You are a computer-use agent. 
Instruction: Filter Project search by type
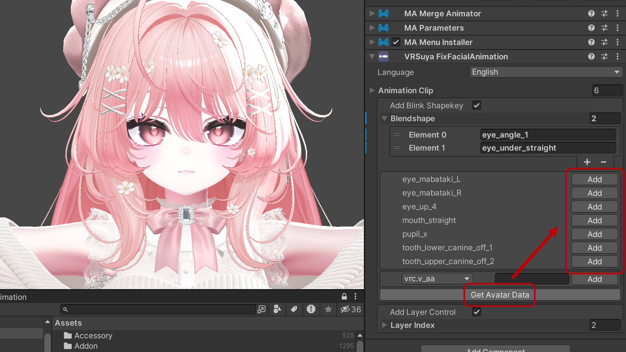click(277, 309)
